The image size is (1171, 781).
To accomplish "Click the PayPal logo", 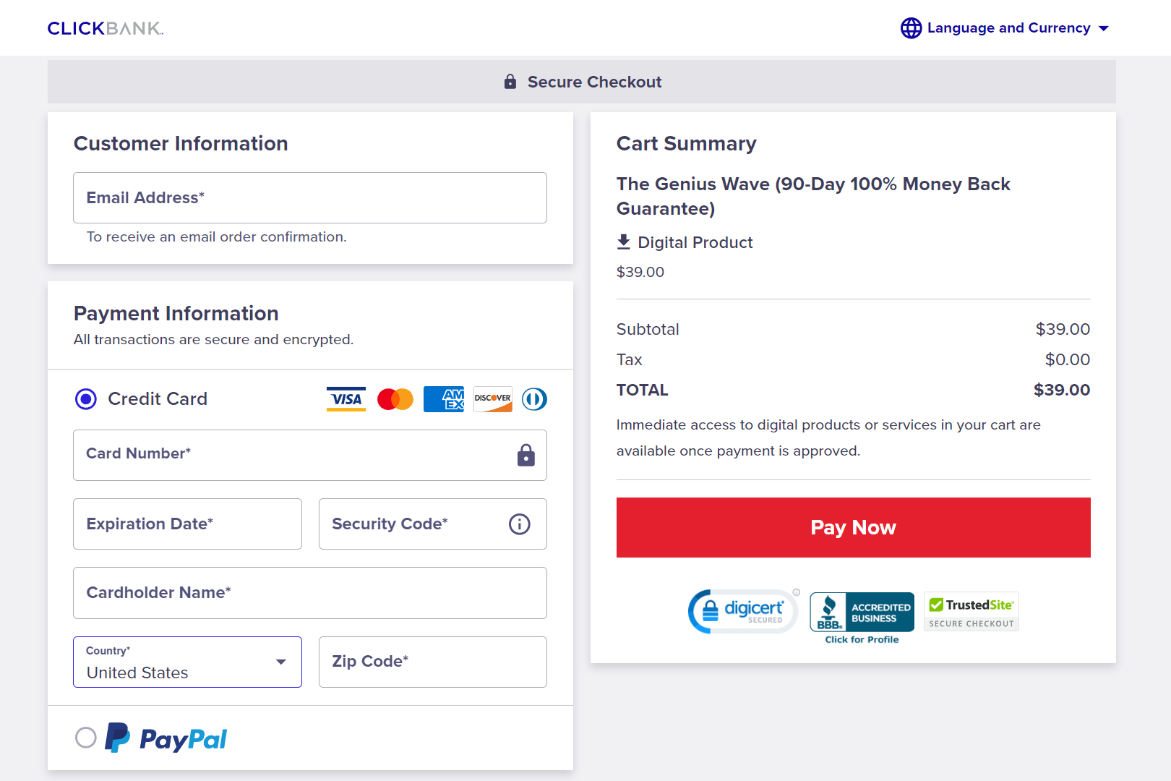I will pyautogui.click(x=166, y=738).
